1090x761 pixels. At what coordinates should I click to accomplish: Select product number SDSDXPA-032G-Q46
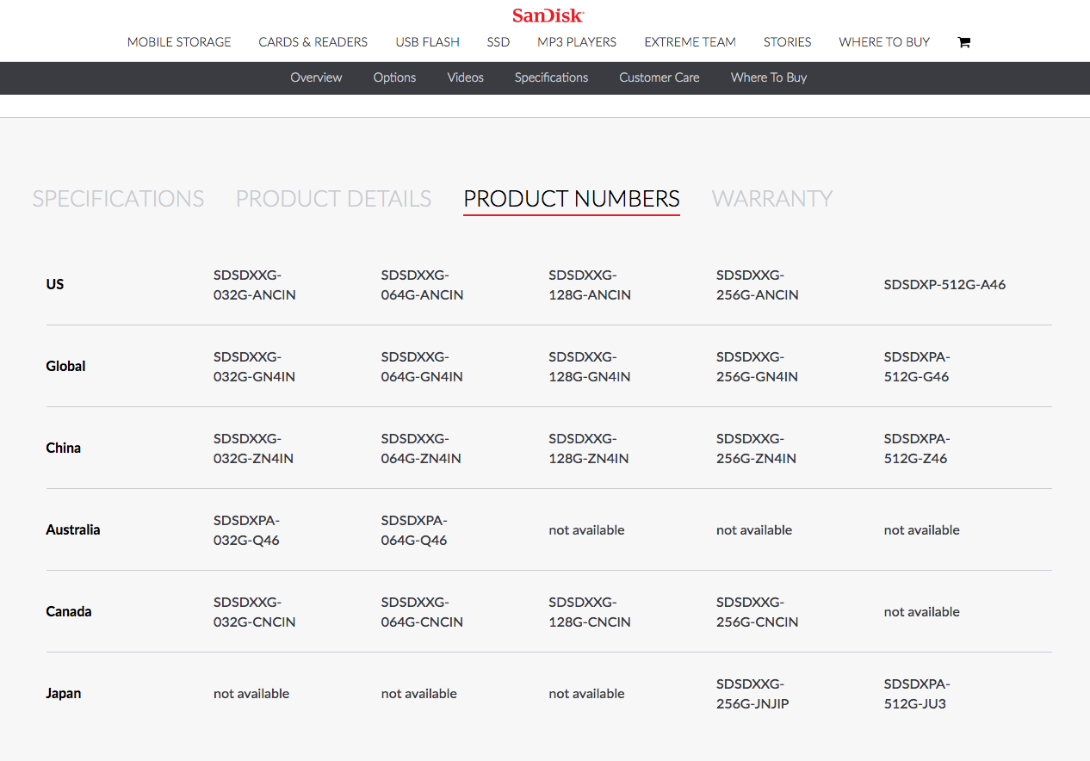[247, 530]
